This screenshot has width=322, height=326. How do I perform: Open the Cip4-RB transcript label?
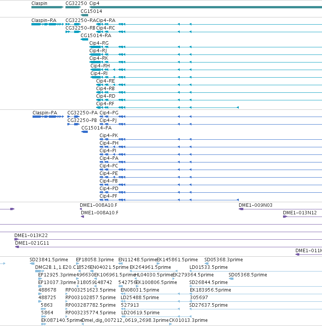coord(105,88)
